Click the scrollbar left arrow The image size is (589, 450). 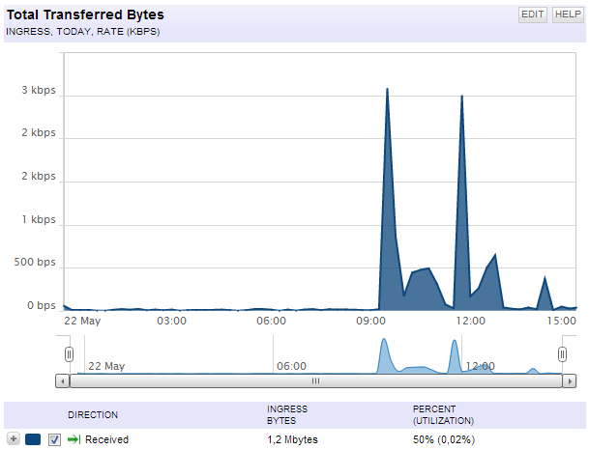coord(62,381)
